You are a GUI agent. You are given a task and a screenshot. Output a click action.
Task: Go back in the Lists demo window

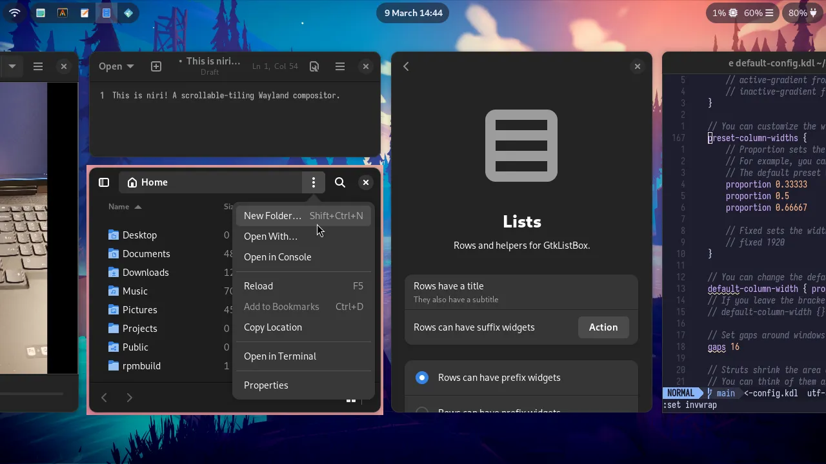(406, 66)
